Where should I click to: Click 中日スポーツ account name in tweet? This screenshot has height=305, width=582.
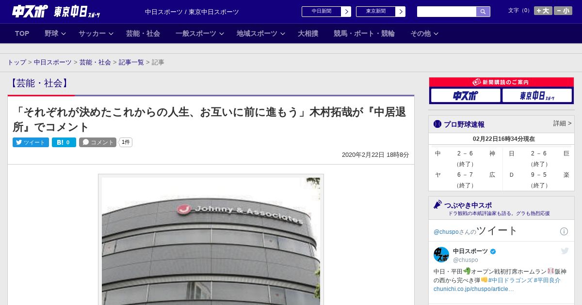[x=470, y=251]
